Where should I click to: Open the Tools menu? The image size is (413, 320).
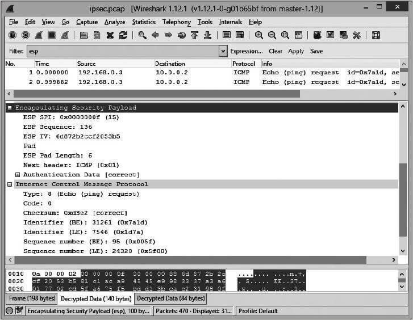pyautogui.click(x=205, y=22)
